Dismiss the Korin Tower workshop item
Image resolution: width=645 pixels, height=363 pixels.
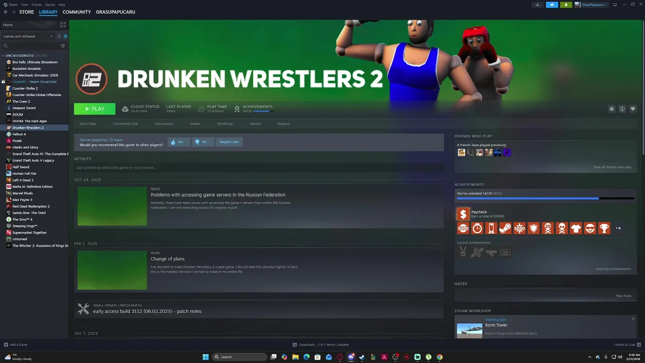click(x=633, y=319)
